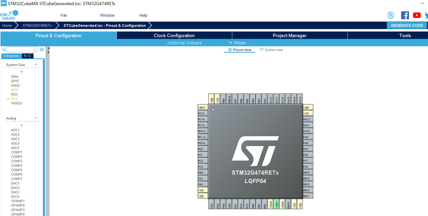Click the PB15 pin on chip
The width and height of the screenshot is (428, 216).
pos(308,173)
